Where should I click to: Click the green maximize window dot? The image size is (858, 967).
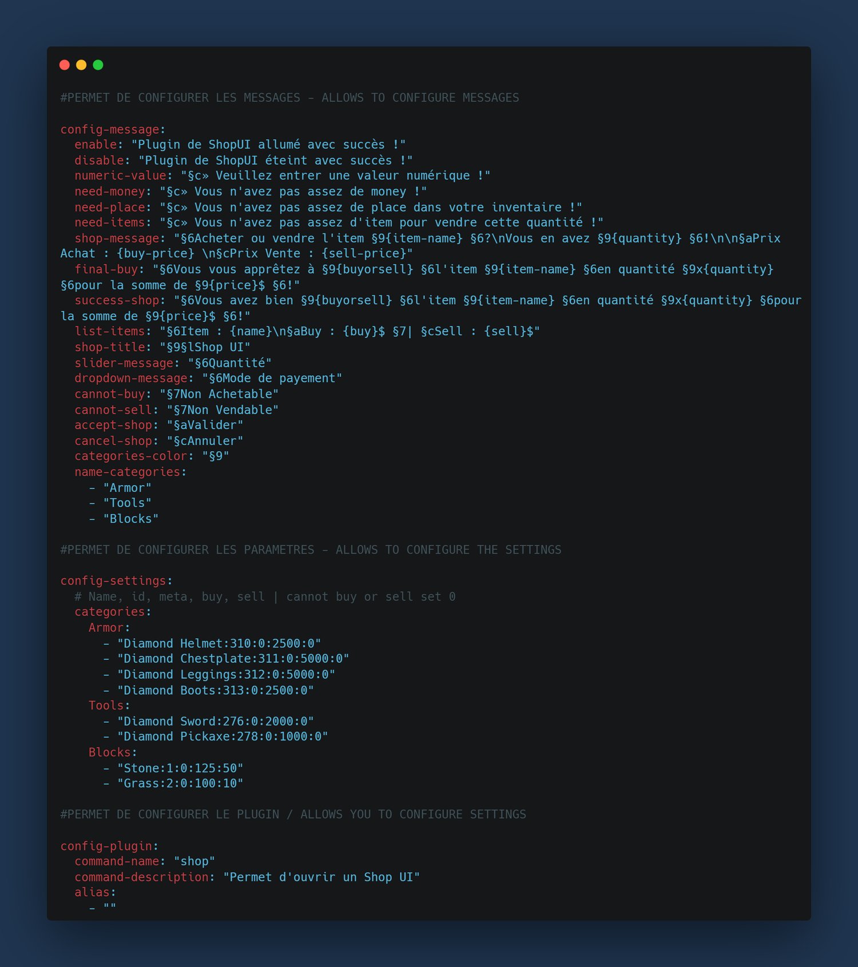[x=98, y=65]
